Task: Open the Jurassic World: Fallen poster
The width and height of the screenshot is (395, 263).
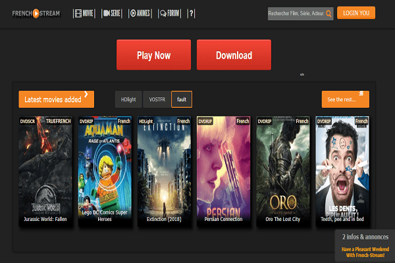Action: [45, 171]
